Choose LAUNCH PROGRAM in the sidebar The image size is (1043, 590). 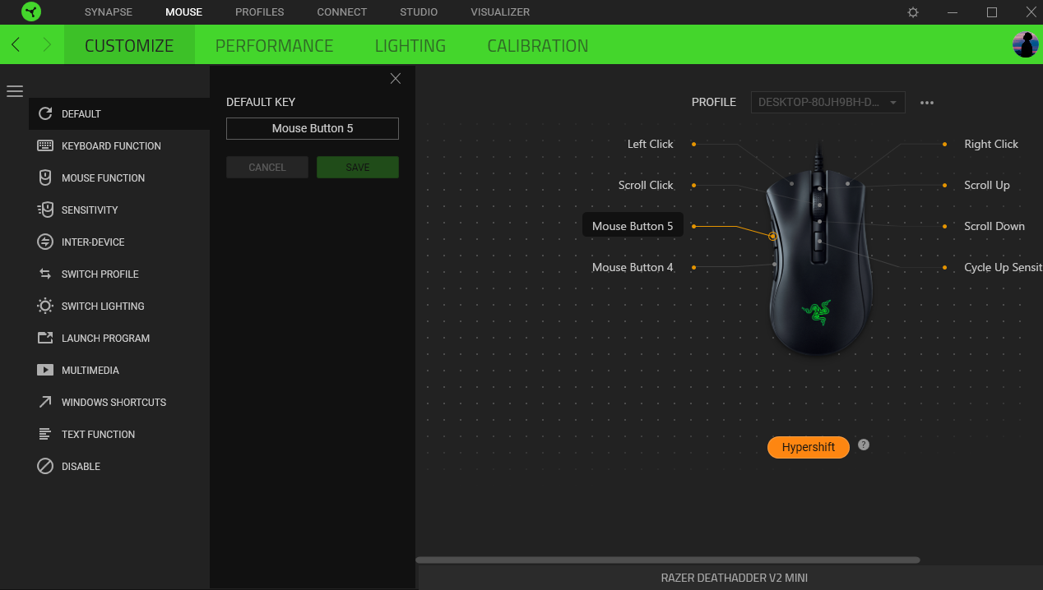tap(105, 338)
